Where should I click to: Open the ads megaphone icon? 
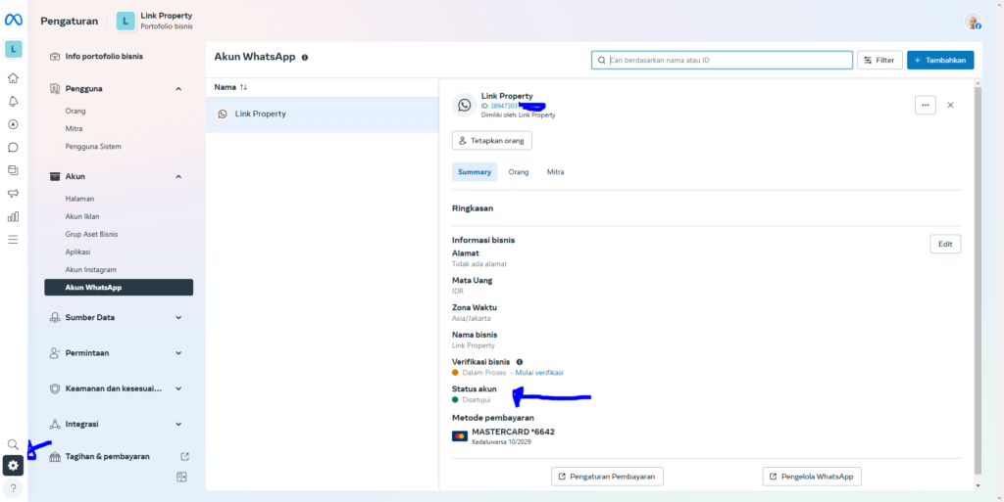(x=13, y=194)
